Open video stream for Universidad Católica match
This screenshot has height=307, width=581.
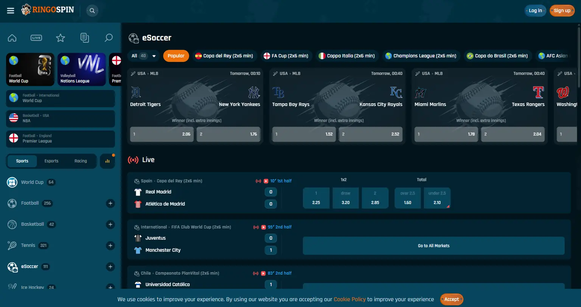[263, 273]
